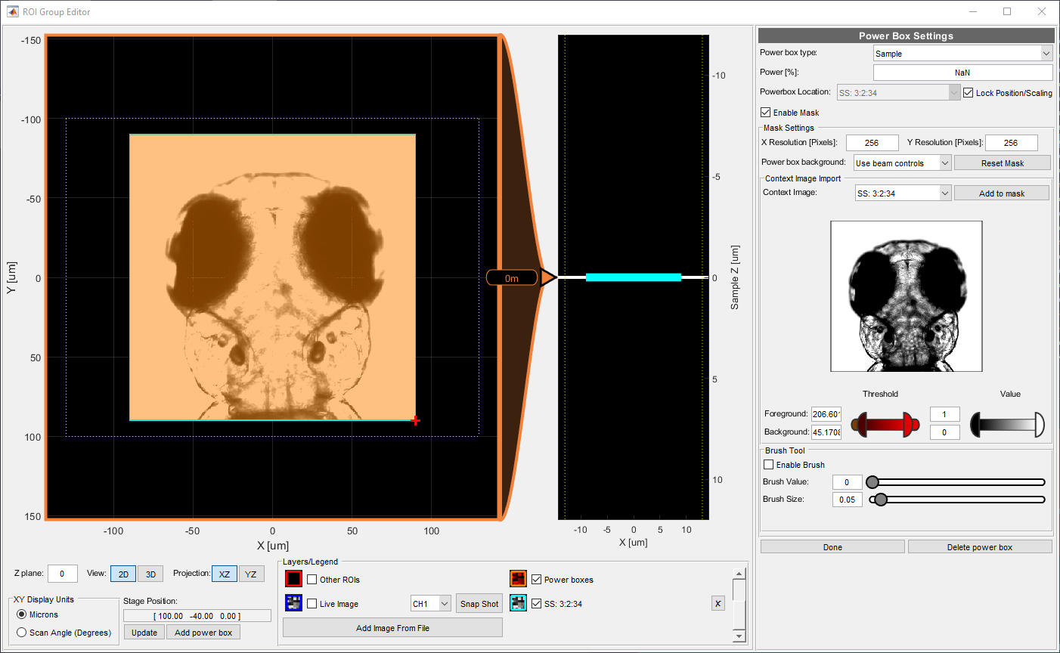Enable the Brush tool checkbox
This screenshot has height=653, width=1060.
(768, 465)
